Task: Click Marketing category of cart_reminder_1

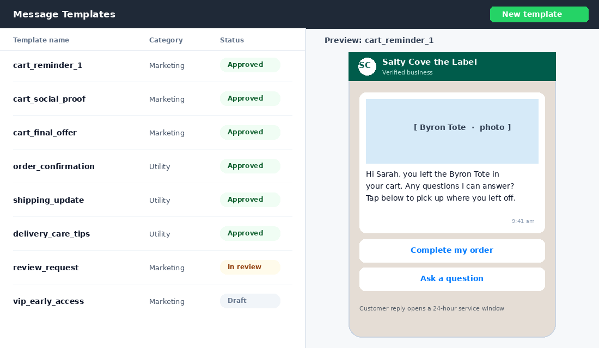Action: (x=167, y=66)
